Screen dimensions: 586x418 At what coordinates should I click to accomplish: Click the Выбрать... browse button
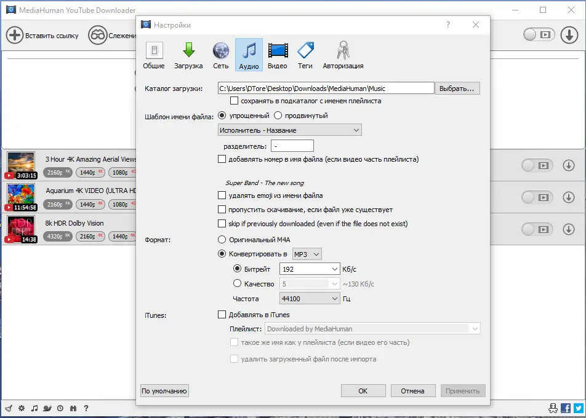[x=457, y=89]
